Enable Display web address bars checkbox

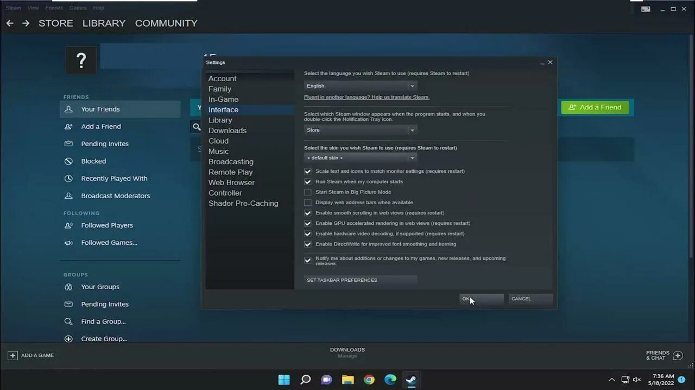[x=308, y=203]
